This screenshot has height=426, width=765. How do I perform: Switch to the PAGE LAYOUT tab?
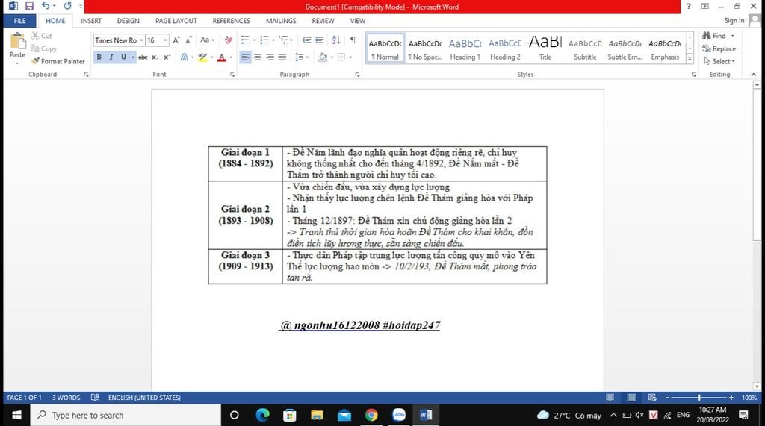coord(176,20)
